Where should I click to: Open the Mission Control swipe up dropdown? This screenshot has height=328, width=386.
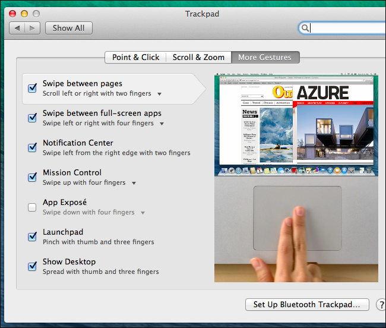tap(134, 183)
